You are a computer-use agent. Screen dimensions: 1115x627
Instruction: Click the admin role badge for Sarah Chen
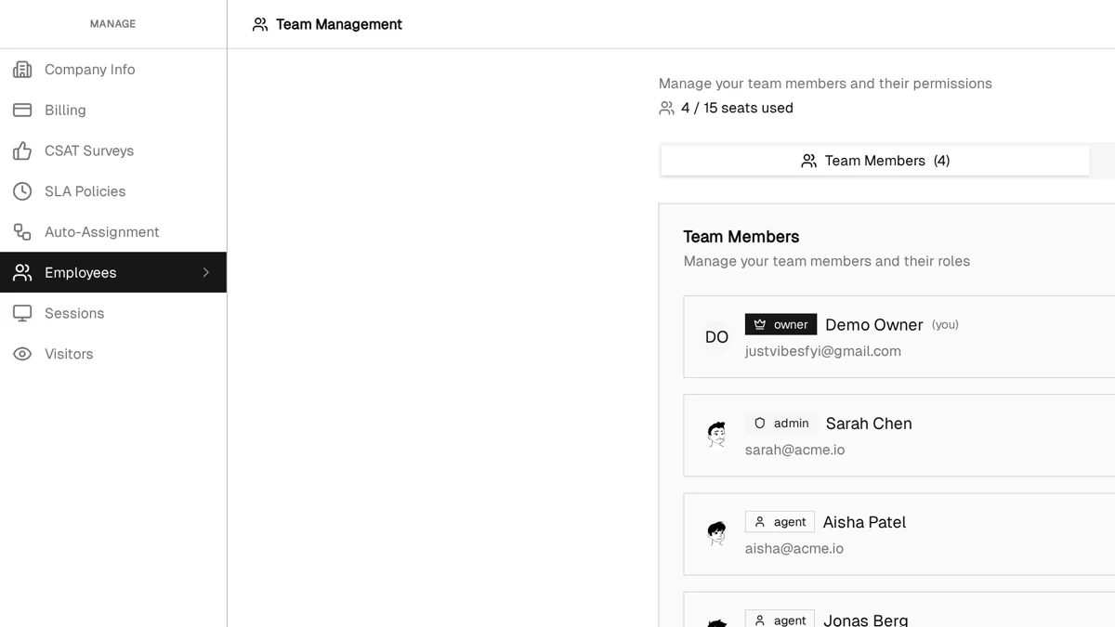pyautogui.click(x=781, y=423)
